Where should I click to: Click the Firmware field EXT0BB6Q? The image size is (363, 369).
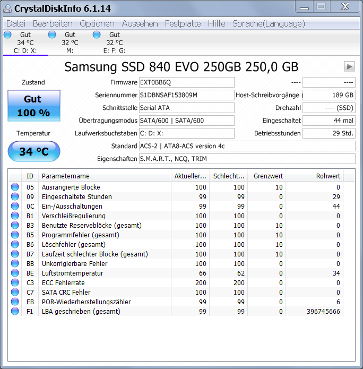click(187, 82)
